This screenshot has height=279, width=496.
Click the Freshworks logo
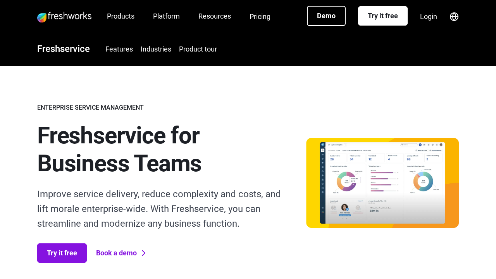click(64, 17)
